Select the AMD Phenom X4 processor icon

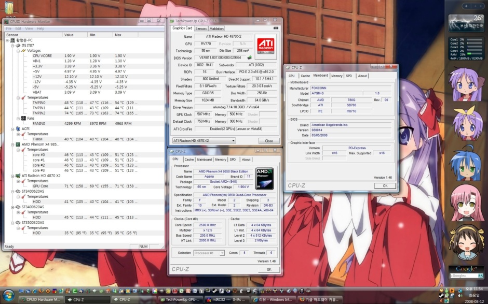tap(18, 144)
